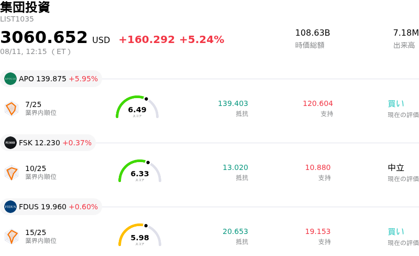Click APO support value 120.604
The width and height of the screenshot is (419, 256).
(x=318, y=103)
